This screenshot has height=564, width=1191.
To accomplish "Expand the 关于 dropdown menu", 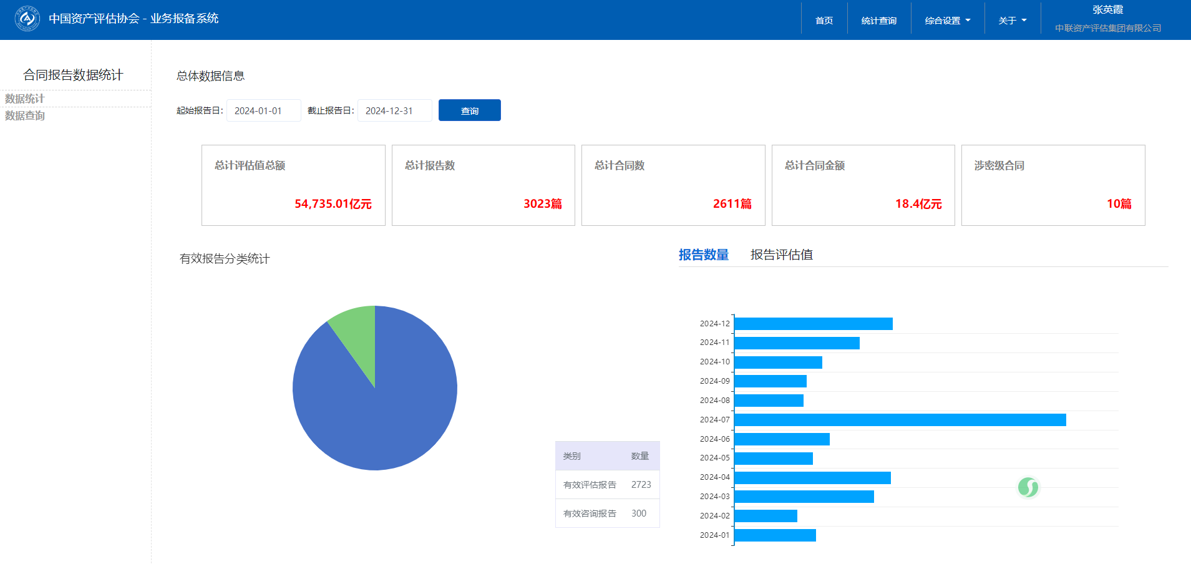I will coord(1012,21).
